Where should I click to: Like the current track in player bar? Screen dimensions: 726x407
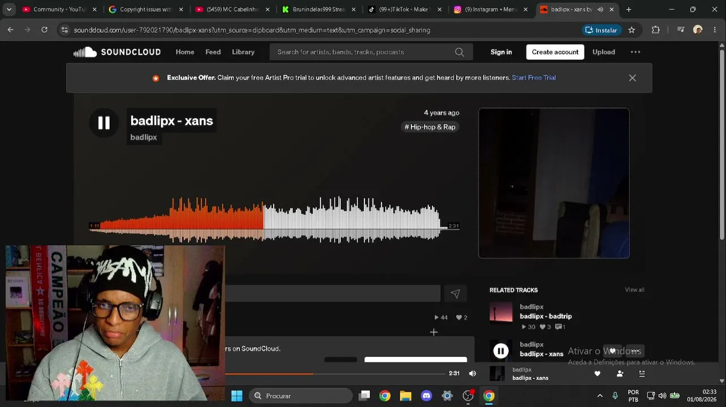597,374
